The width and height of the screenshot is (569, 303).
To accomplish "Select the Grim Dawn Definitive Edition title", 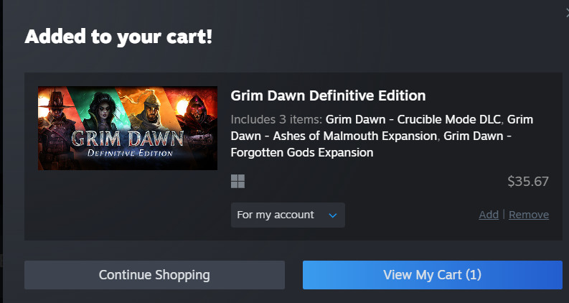I will tap(328, 95).
